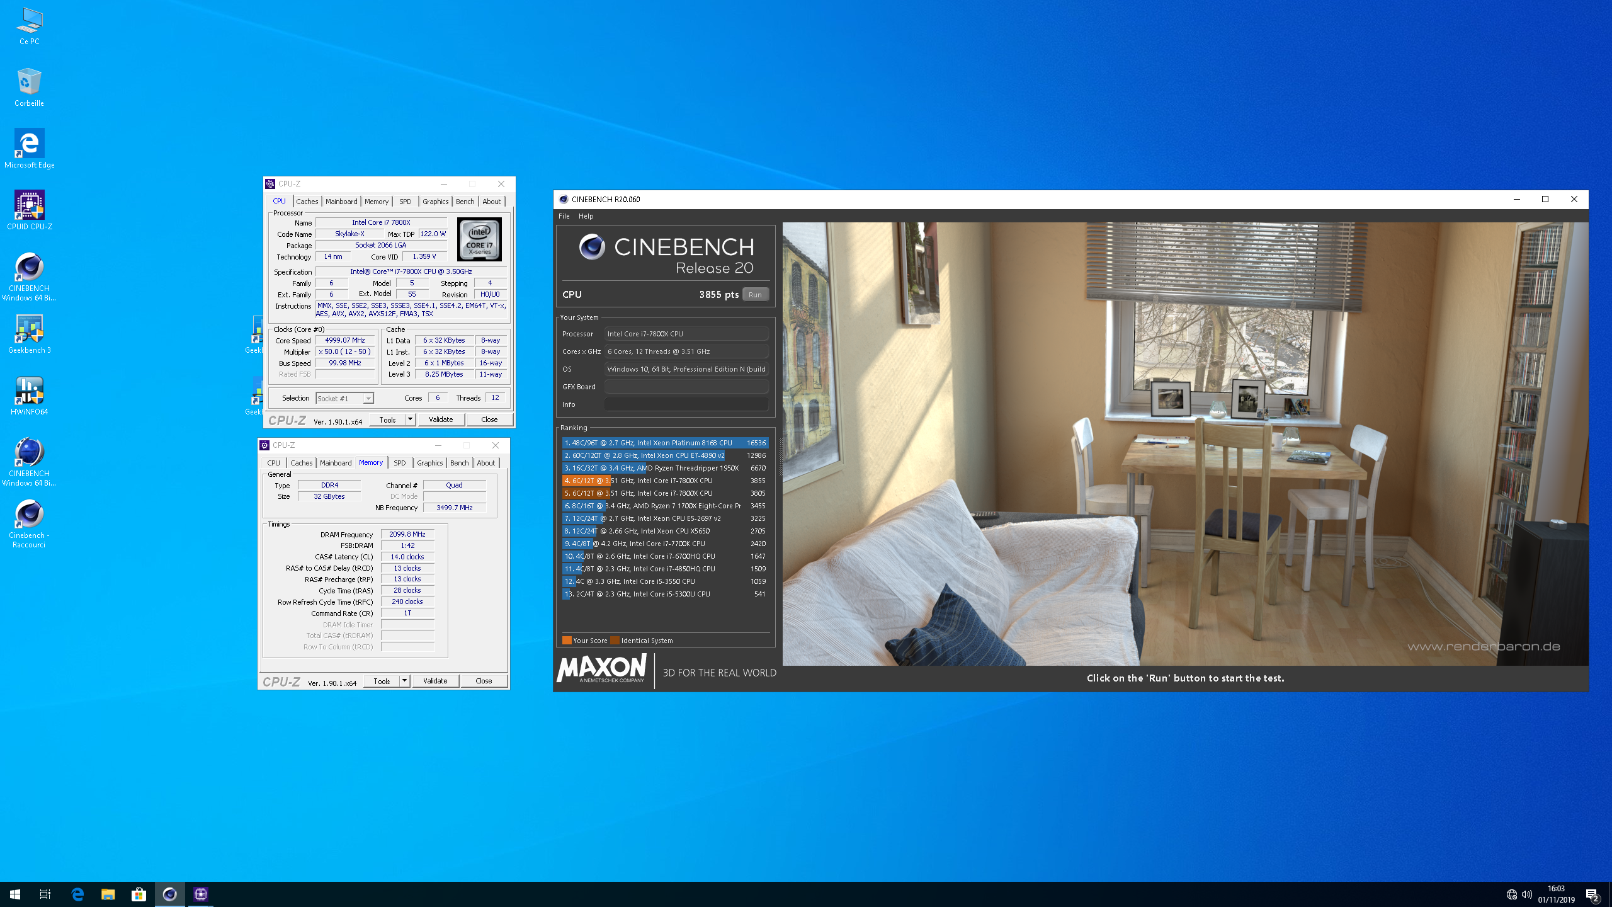The height and width of the screenshot is (907, 1612).
Task: Open Task View in the taskbar
Action: [x=45, y=894]
